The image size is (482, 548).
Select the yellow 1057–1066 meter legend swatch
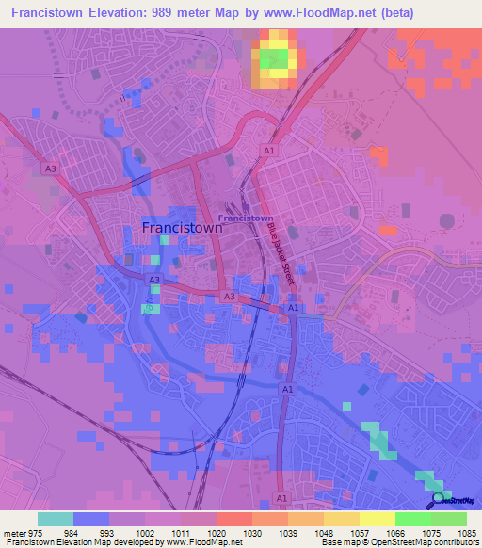coord(378,520)
